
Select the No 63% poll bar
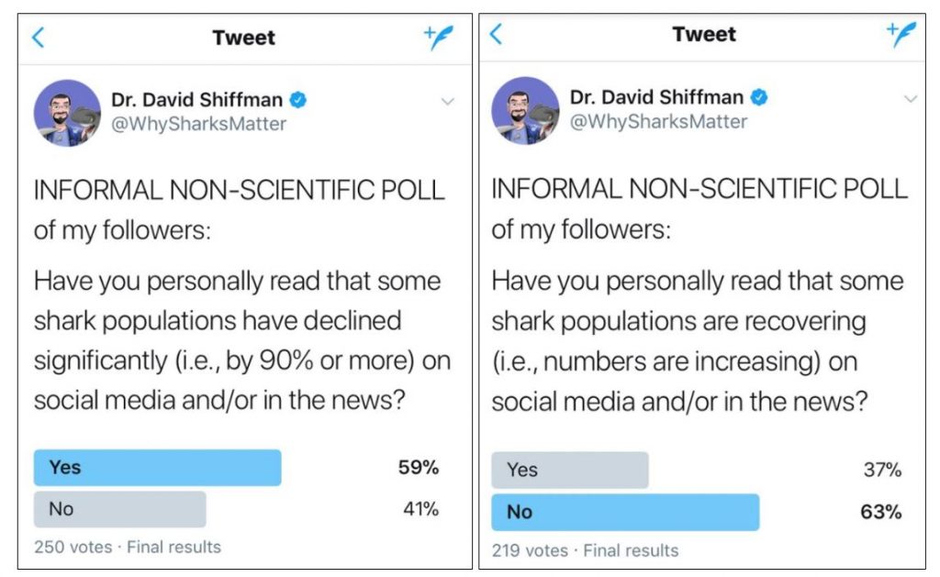pos(625,512)
